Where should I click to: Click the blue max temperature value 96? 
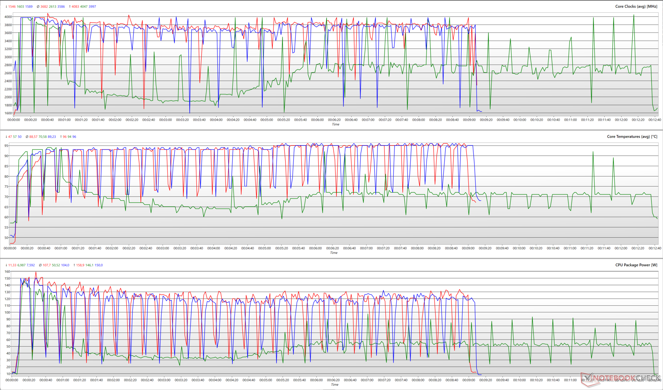[x=74, y=137]
